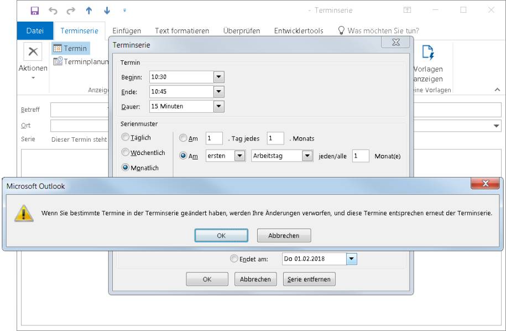506x331 pixels.
Task: Select the Täglich recurrence option
Action: click(x=127, y=137)
